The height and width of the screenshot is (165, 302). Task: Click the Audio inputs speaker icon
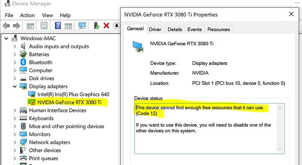point(23,46)
